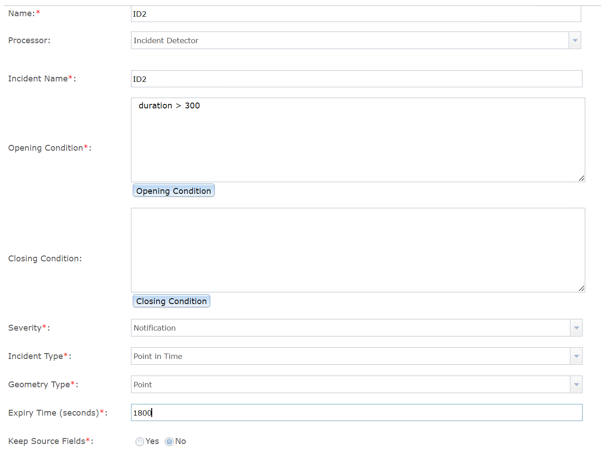Click the duration > 300 condition text
Screen dimensions: 601x457
click(169, 105)
